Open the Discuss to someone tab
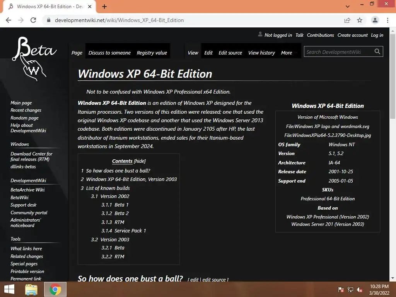This screenshot has height=297, width=396. 109,53
